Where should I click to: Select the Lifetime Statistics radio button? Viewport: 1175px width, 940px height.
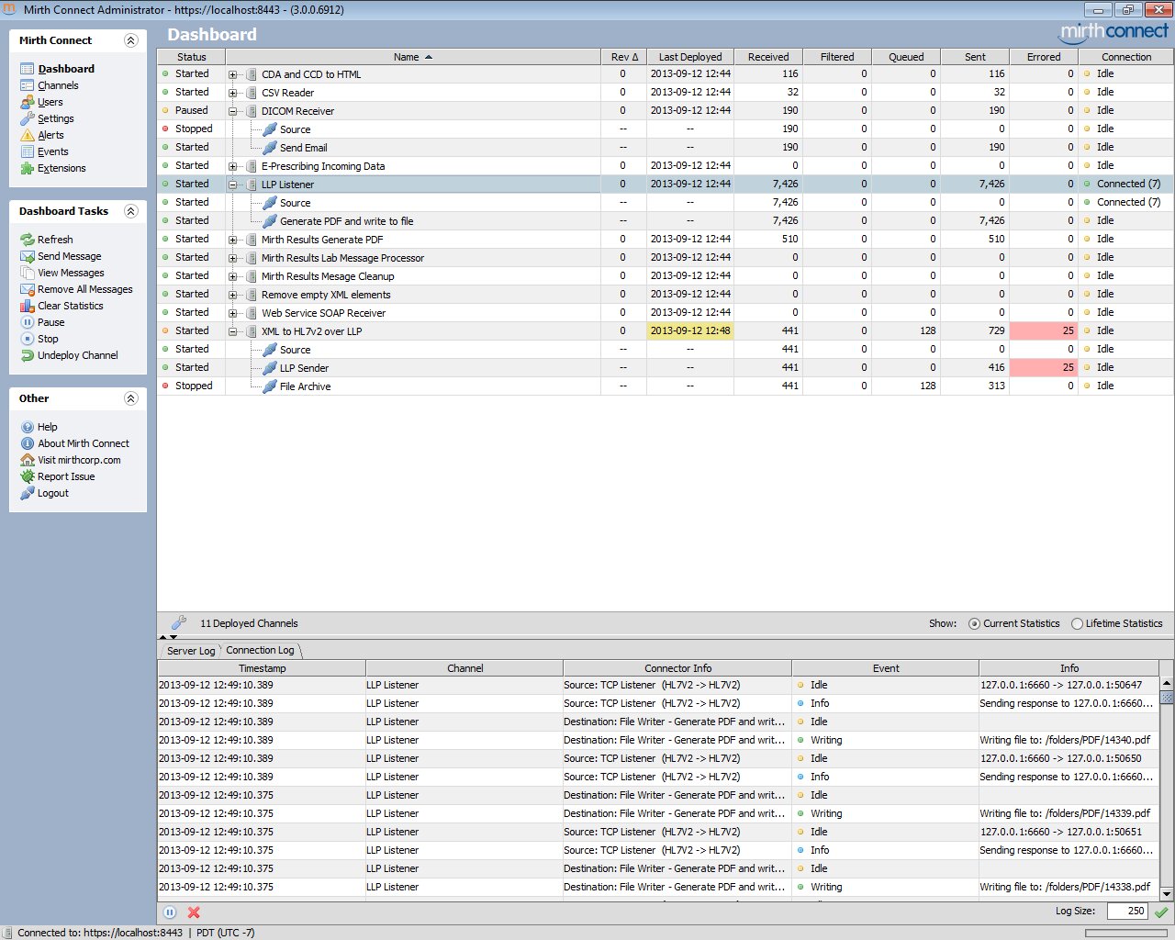click(x=1077, y=624)
